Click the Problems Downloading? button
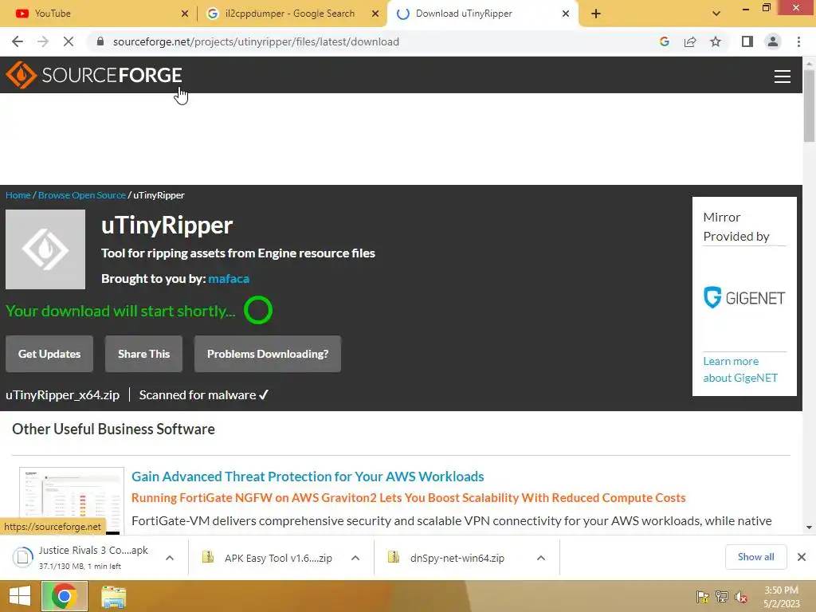816x612 pixels. coord(268,354)
